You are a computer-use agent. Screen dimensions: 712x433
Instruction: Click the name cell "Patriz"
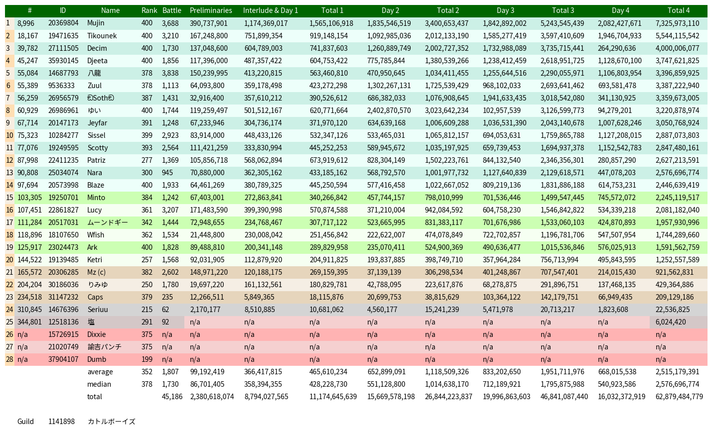[x=97, y=160]
